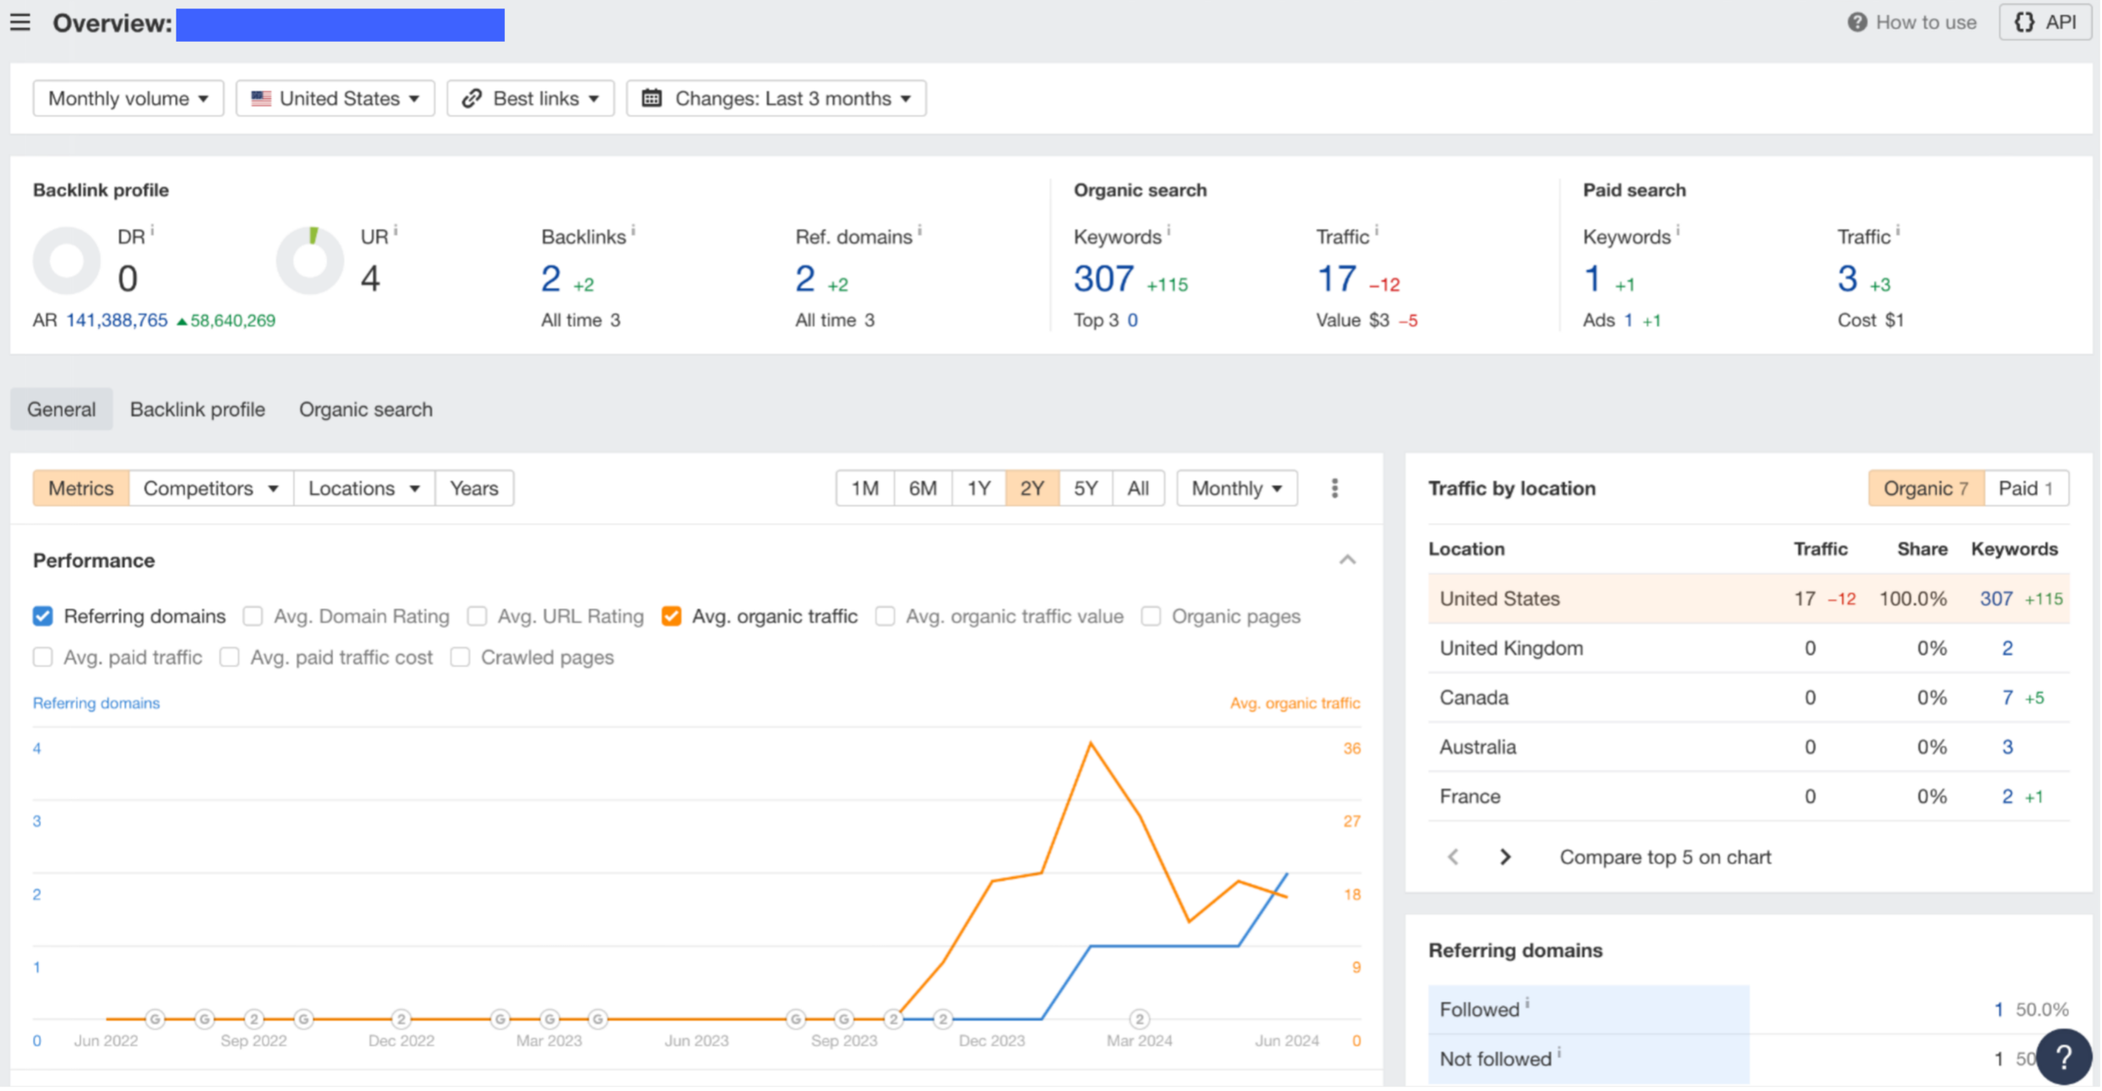Open the chart three-dot options menu
This screenshot has width=2102, height=1091.
(x=1334, y=488)
